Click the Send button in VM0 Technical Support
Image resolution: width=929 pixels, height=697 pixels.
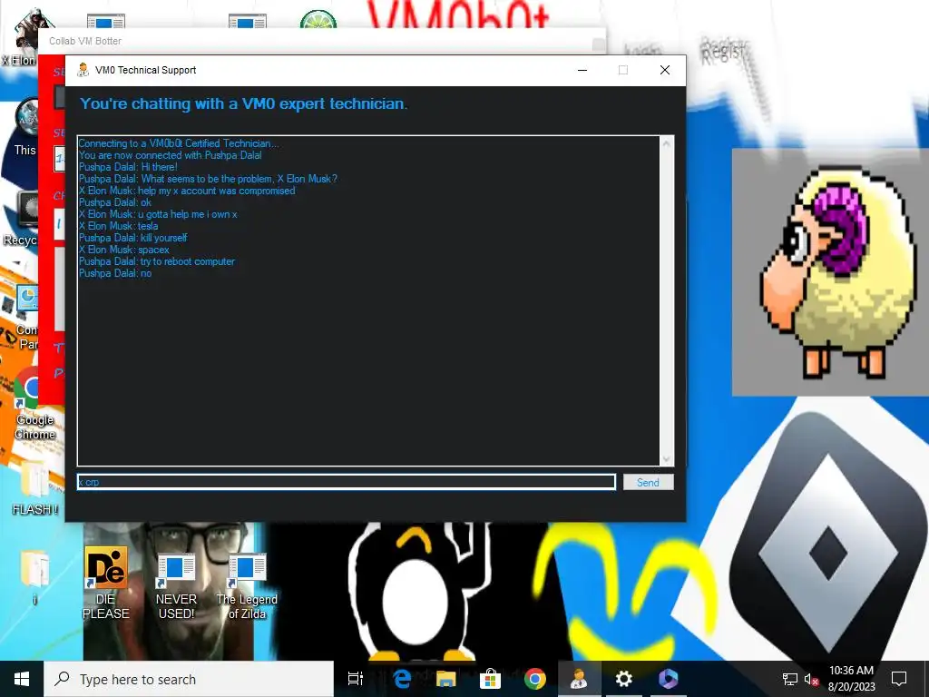(648, 483)
